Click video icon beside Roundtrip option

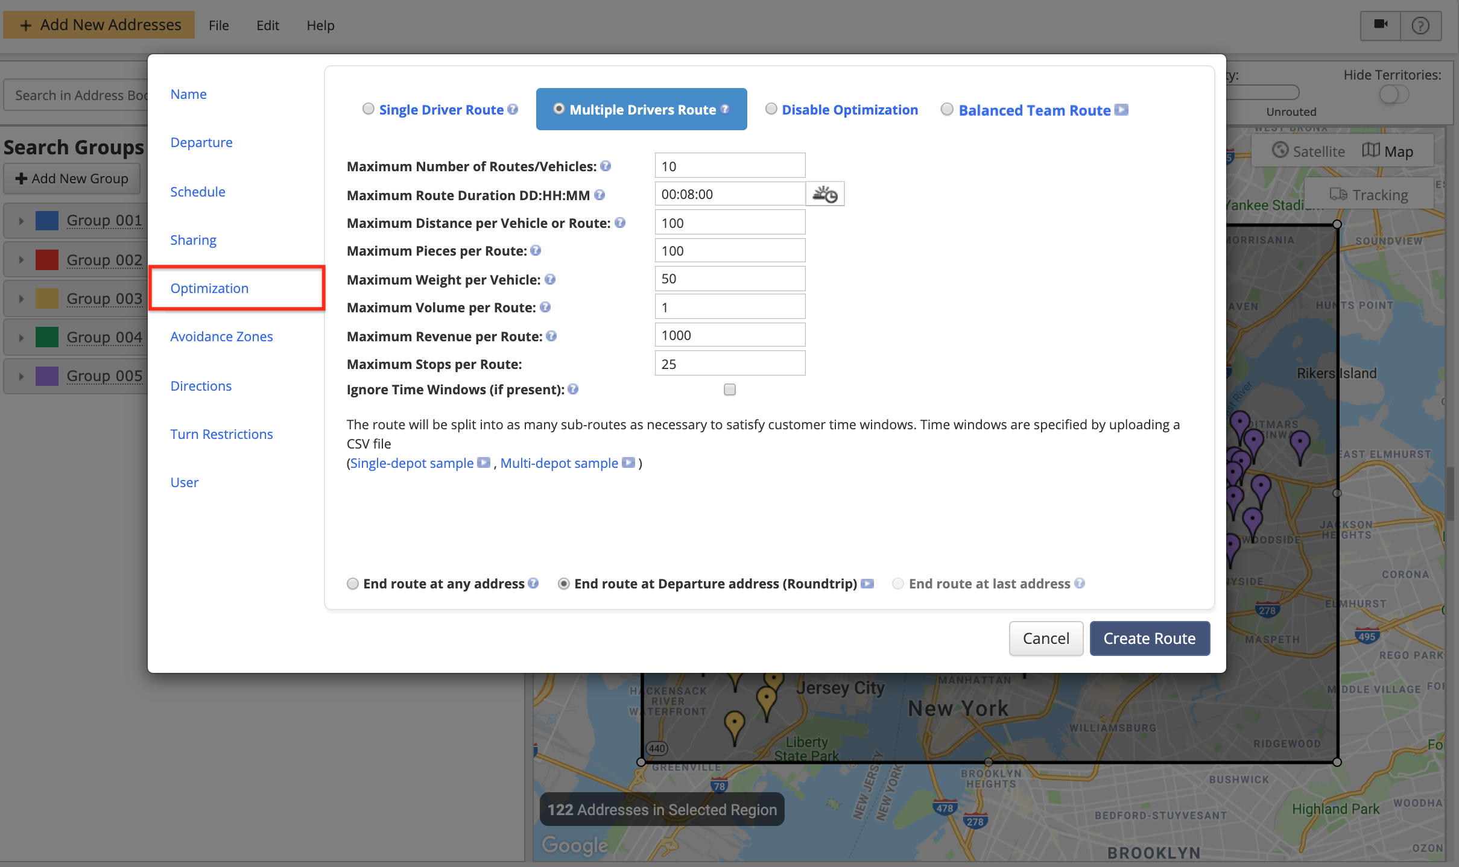(x=867, y=584)
